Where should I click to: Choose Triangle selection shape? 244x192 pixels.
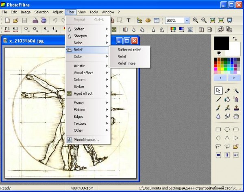pos(227,138)
